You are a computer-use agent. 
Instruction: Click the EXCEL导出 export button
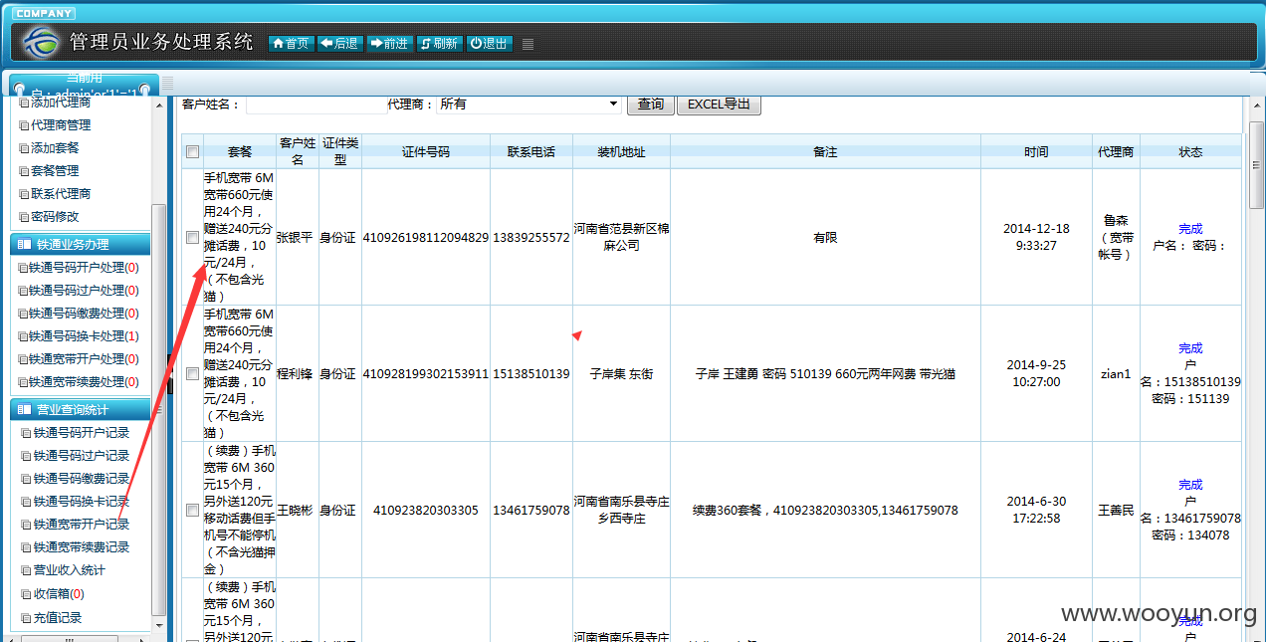(x=719, y=105)
